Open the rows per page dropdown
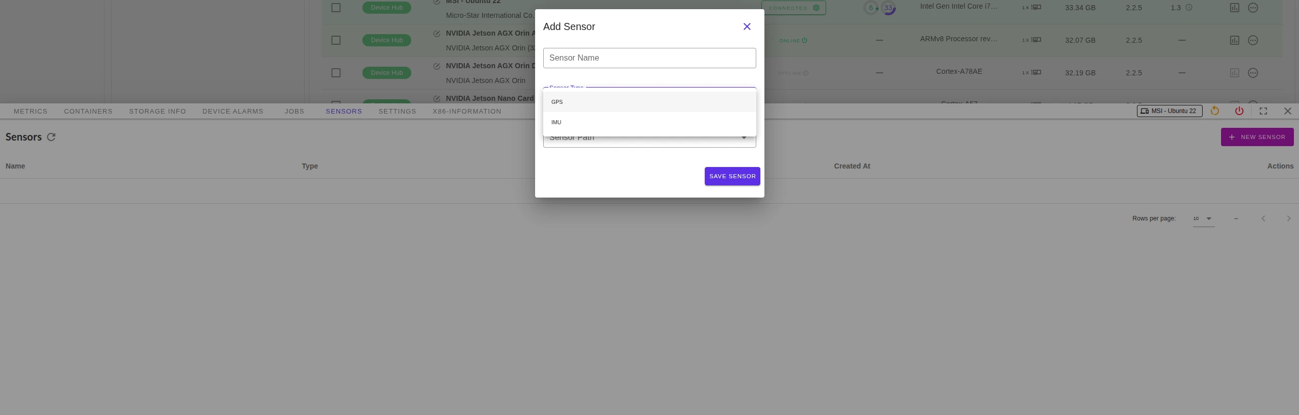The height and width of the screenshot is (415, 1299). click(x=1203, y=218)
